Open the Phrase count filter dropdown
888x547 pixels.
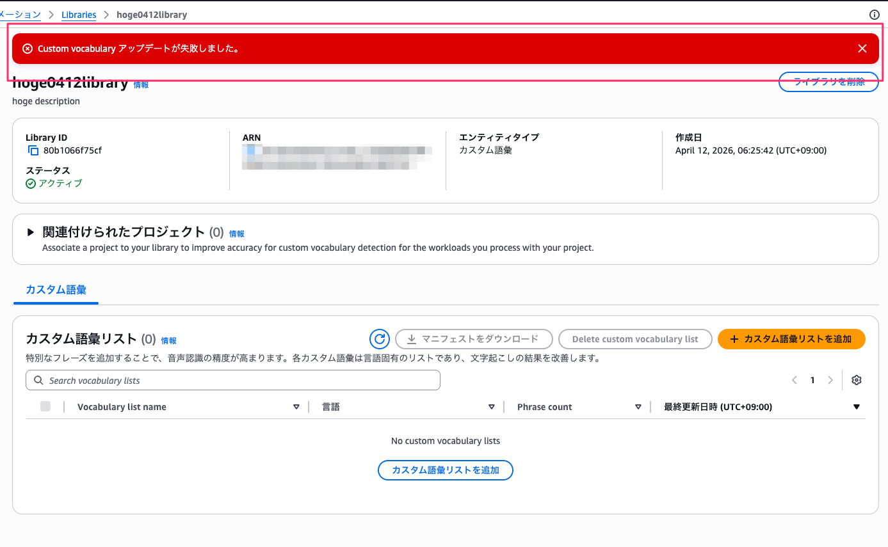638,406
